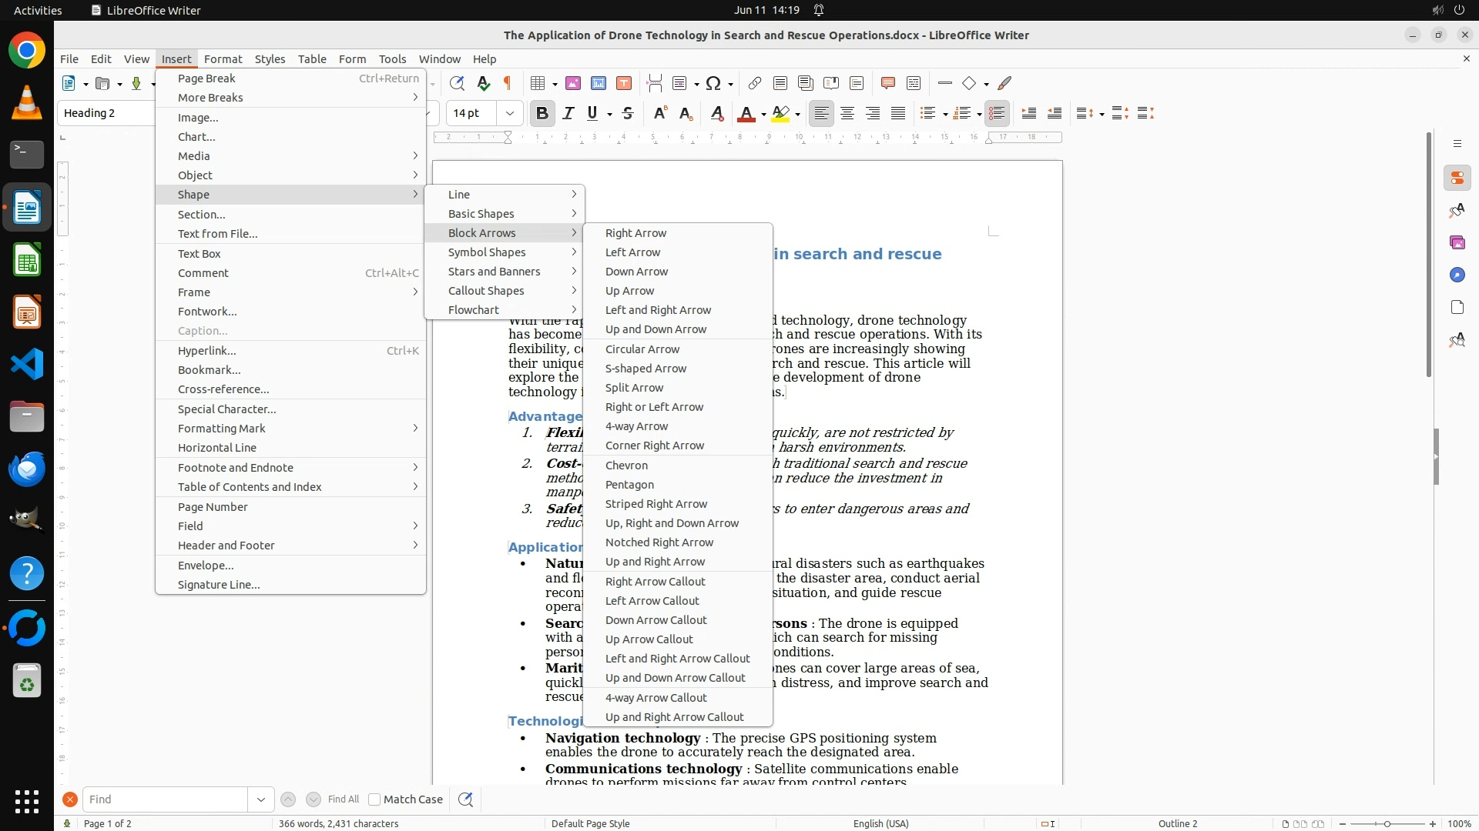Expand the Find history dropdown arrow

point(261,799)
